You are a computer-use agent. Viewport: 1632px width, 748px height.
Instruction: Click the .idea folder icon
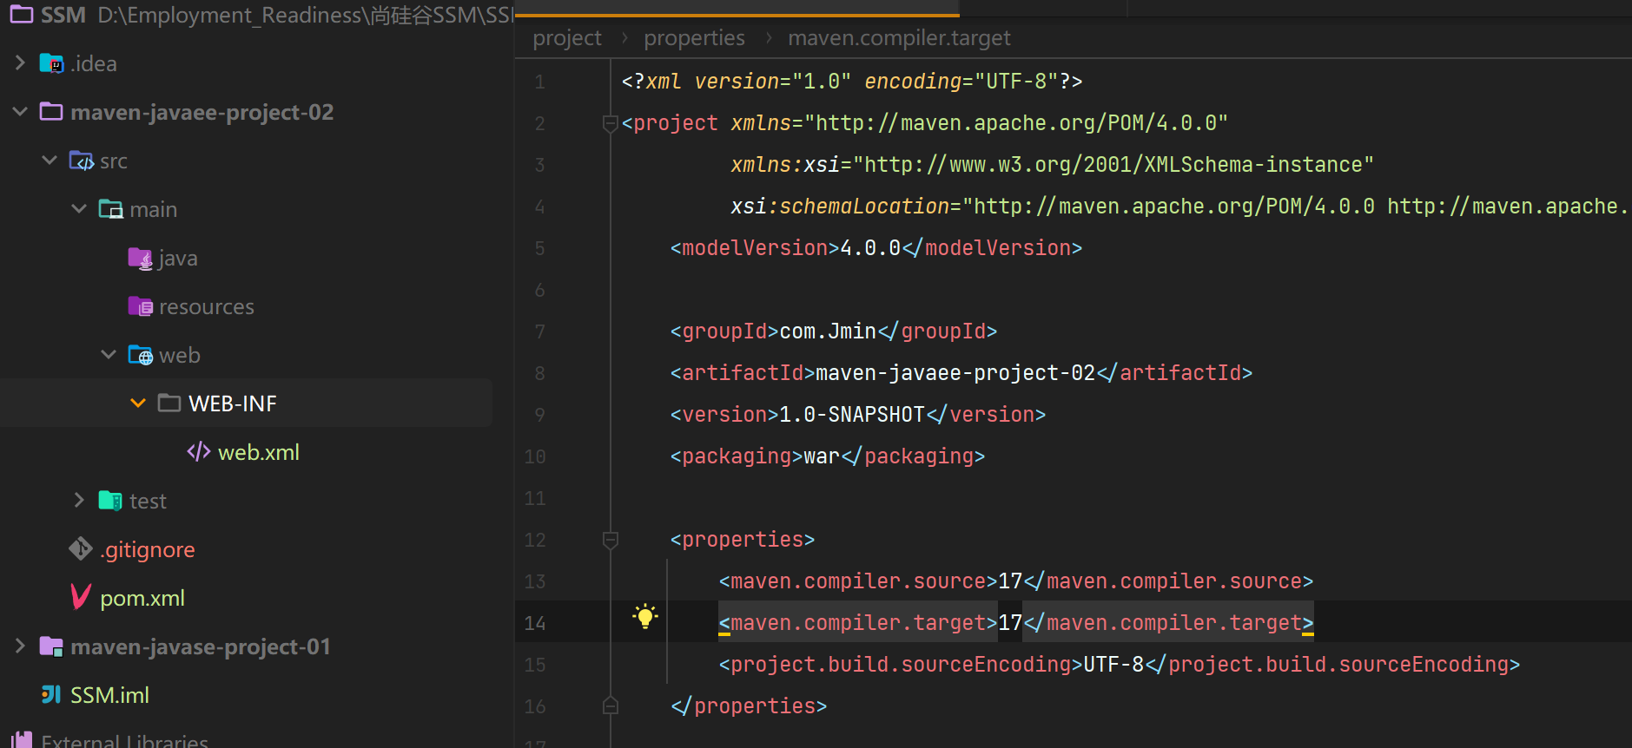click(52, 63)
